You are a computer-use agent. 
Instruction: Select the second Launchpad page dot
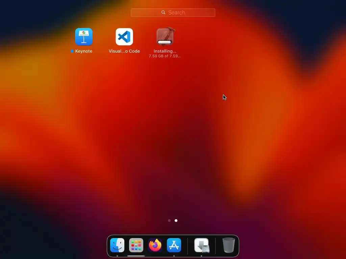[x=176, y=221]
